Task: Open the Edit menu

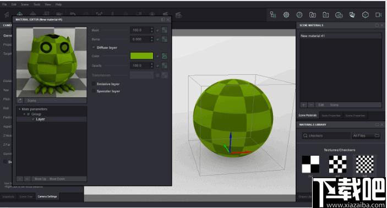Action: pos(14,4)
